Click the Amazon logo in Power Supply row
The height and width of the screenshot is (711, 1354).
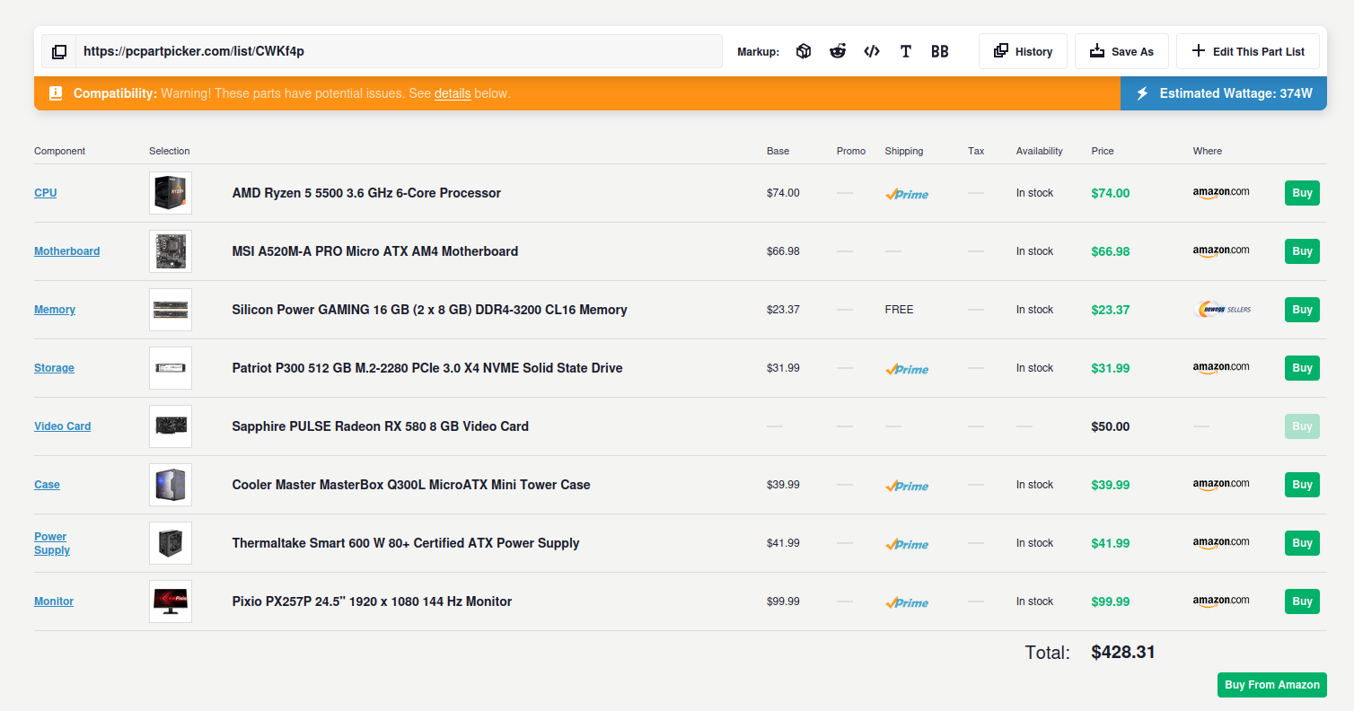click(1221, 543)
